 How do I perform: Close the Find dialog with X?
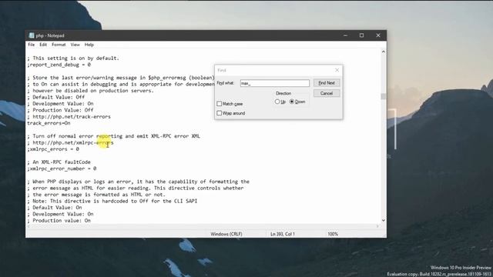337,70
